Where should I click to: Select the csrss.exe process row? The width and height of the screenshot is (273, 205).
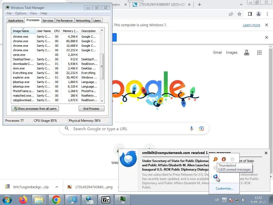[55, 55]
